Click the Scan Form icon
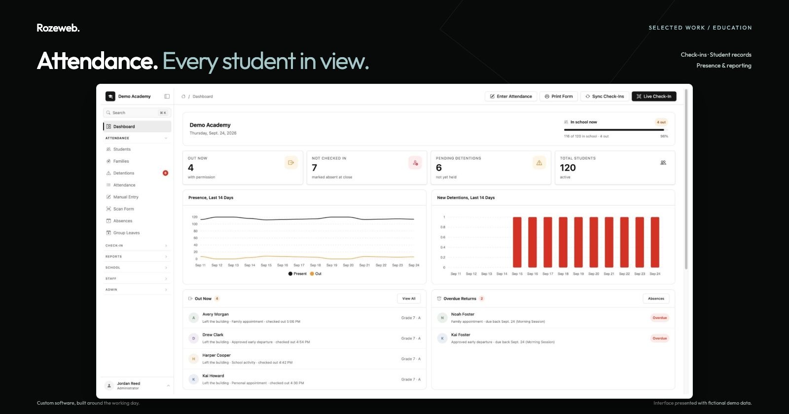 click(108, 209)
